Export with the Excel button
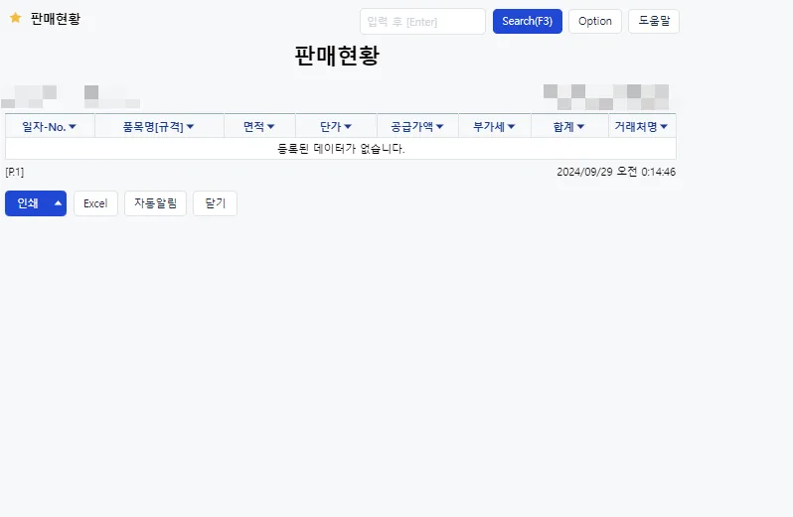 [95, 203]
